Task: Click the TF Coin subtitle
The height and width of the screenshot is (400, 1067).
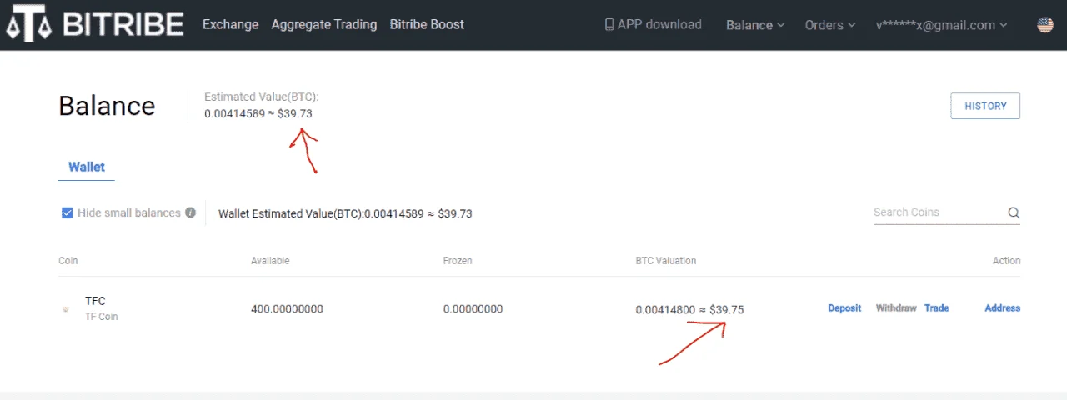Action: pos(102,317)
